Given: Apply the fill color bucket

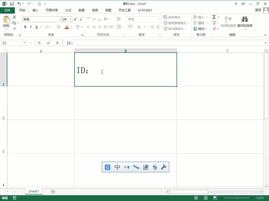Looking at the screenshot, I should (x=58, y=27).
